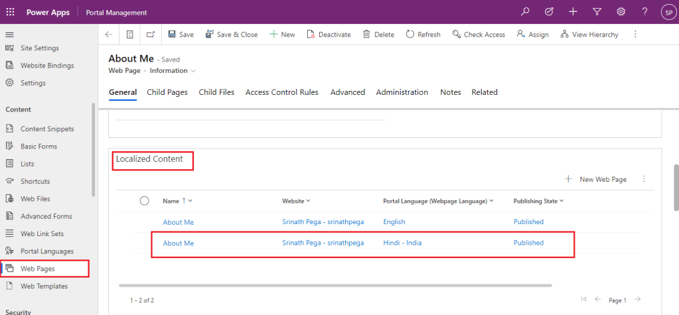This screenshot has width=679, height=315.
Task: Switch to the Child Pages tab
Action: click(167, 92)
